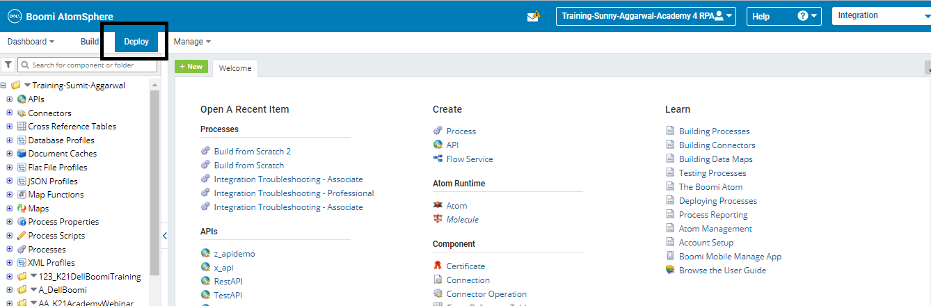
Task: Click the Molecule runtime icon
Action: (438, 220)
